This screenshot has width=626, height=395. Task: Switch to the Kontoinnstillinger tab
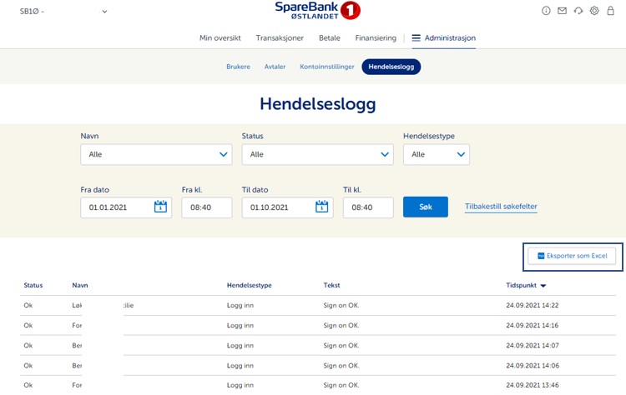pos(327,67)
